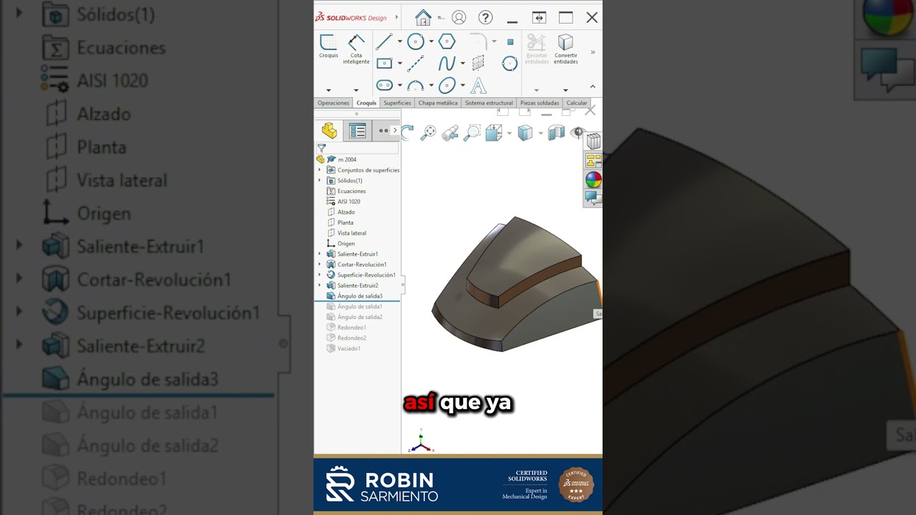Expand the Cortar-Revolución1 feature node
The width and height of the screenshot is (916, 515).
(320, 265)
